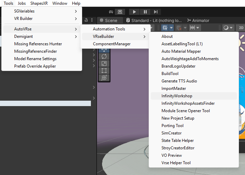Viewport: 245px width, 175px height.
Task: Switch to the Scene tab
Action: click(x=109, y=20)
